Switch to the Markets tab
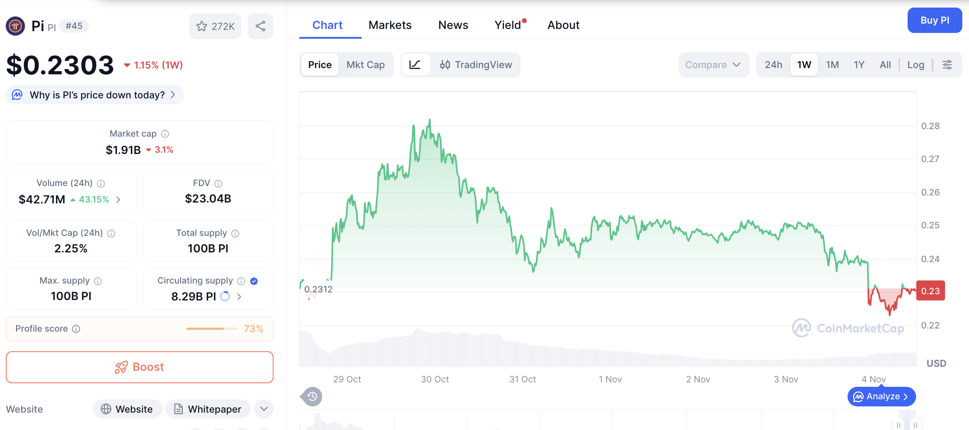This screenshot has height=430, width=969. click(x=389, y=25)
